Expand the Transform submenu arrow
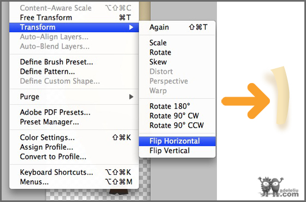 tap(131, 27)
